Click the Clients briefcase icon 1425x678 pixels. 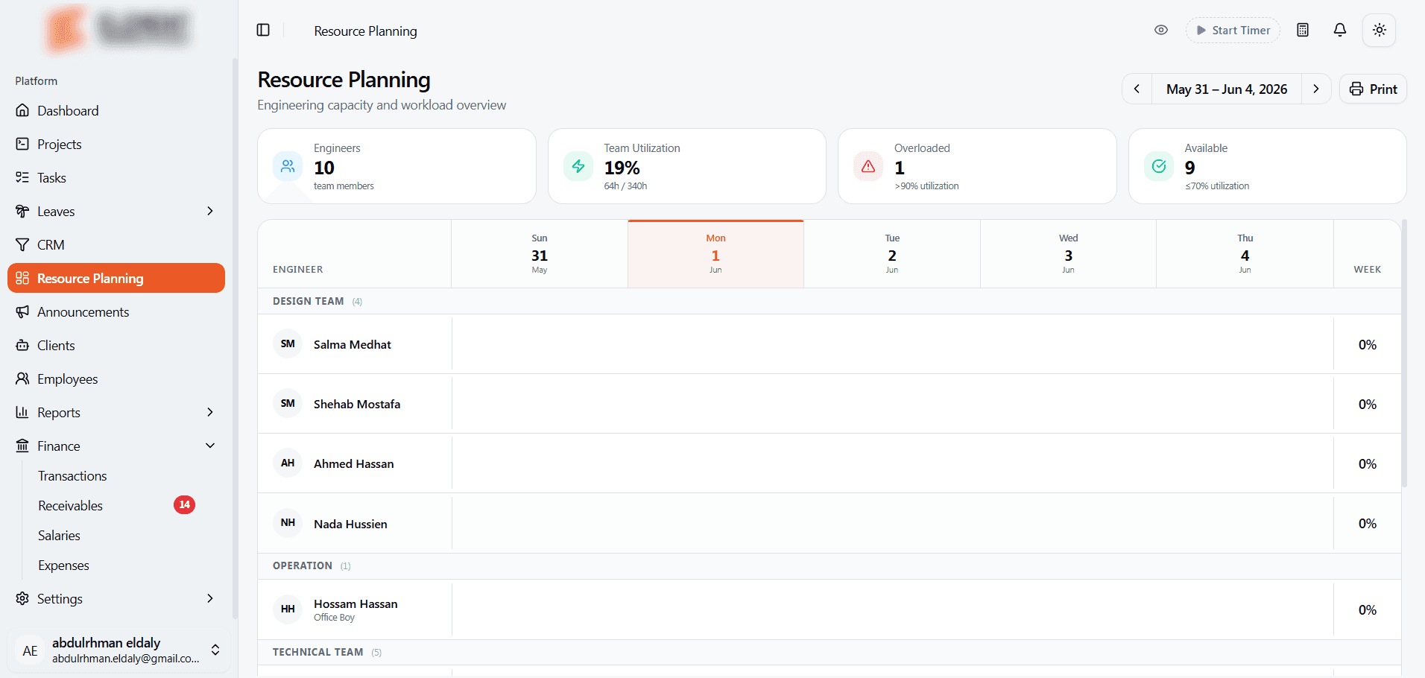tap(22, 345)
